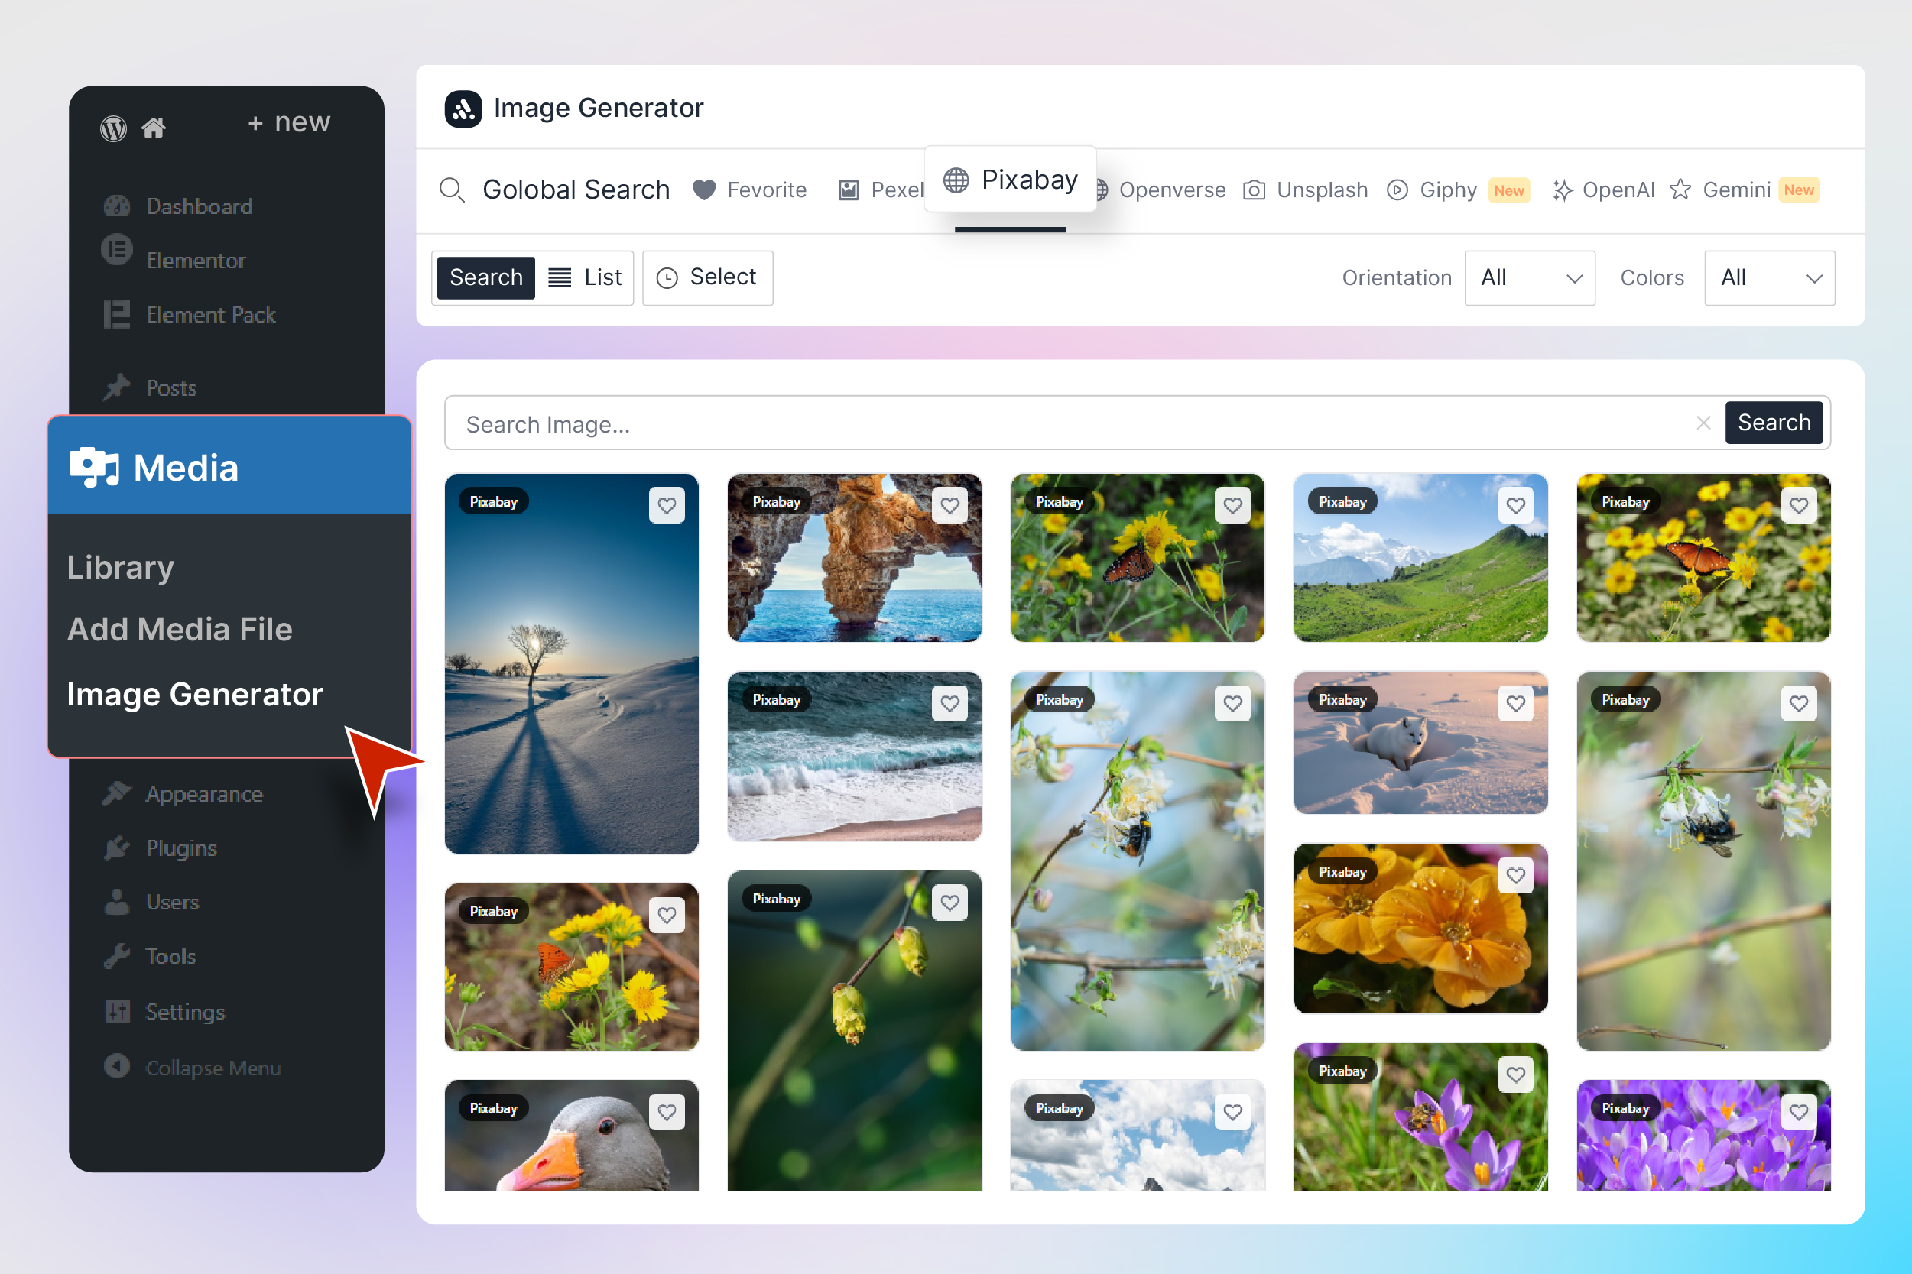Switch to the Pixabay image source
This screenshot has height=1274, width=1912.
coord(1010,179)
